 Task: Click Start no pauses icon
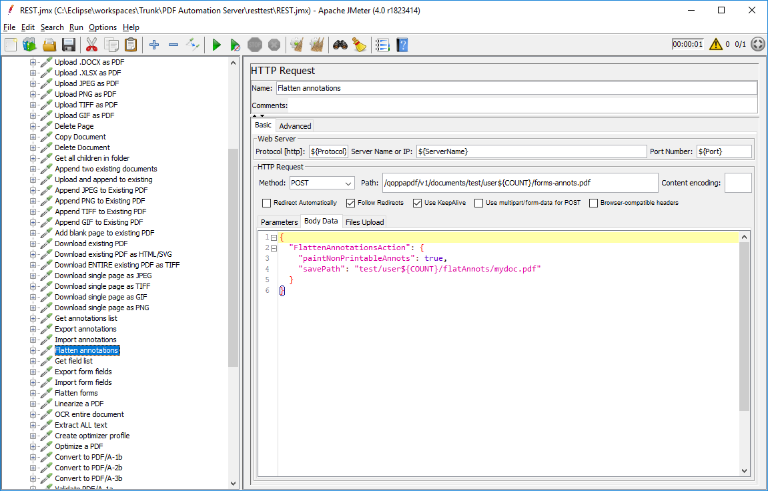click(x=235, y=45)
